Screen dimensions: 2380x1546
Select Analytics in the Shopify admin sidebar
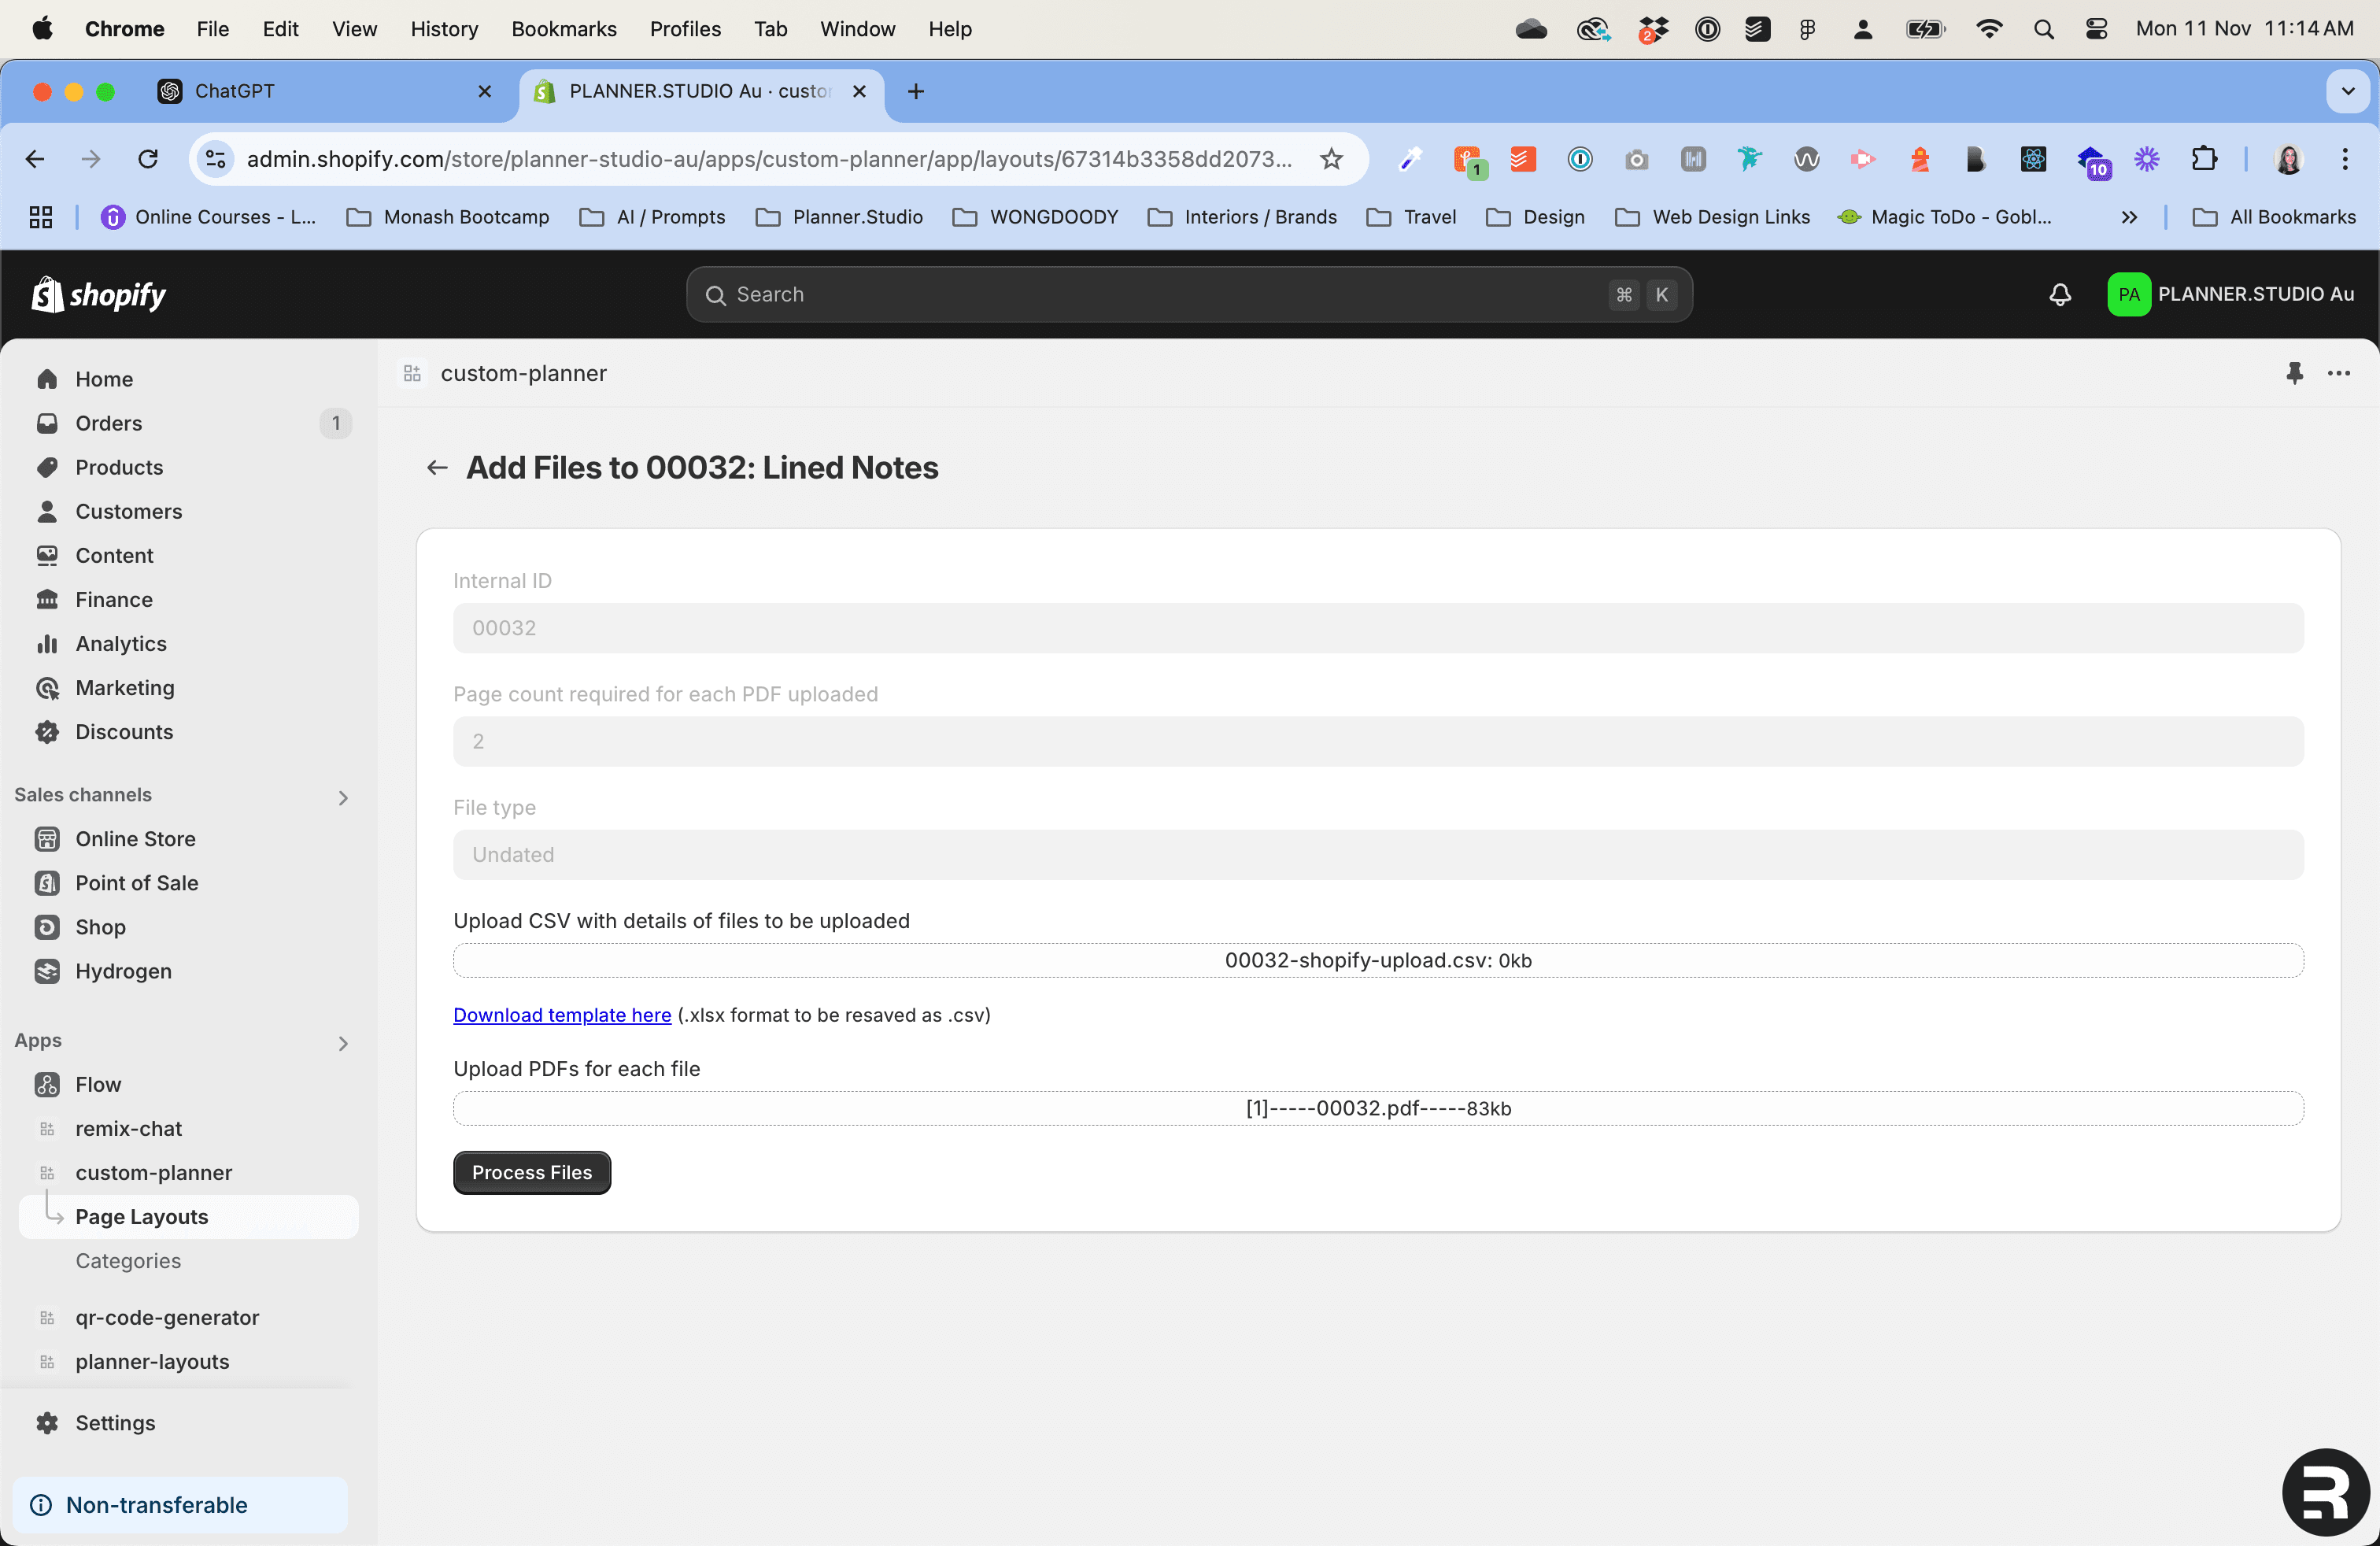click(x=121, y=643)
